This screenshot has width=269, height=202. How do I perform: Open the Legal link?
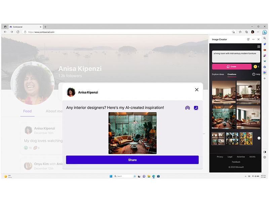click(230, 157)
